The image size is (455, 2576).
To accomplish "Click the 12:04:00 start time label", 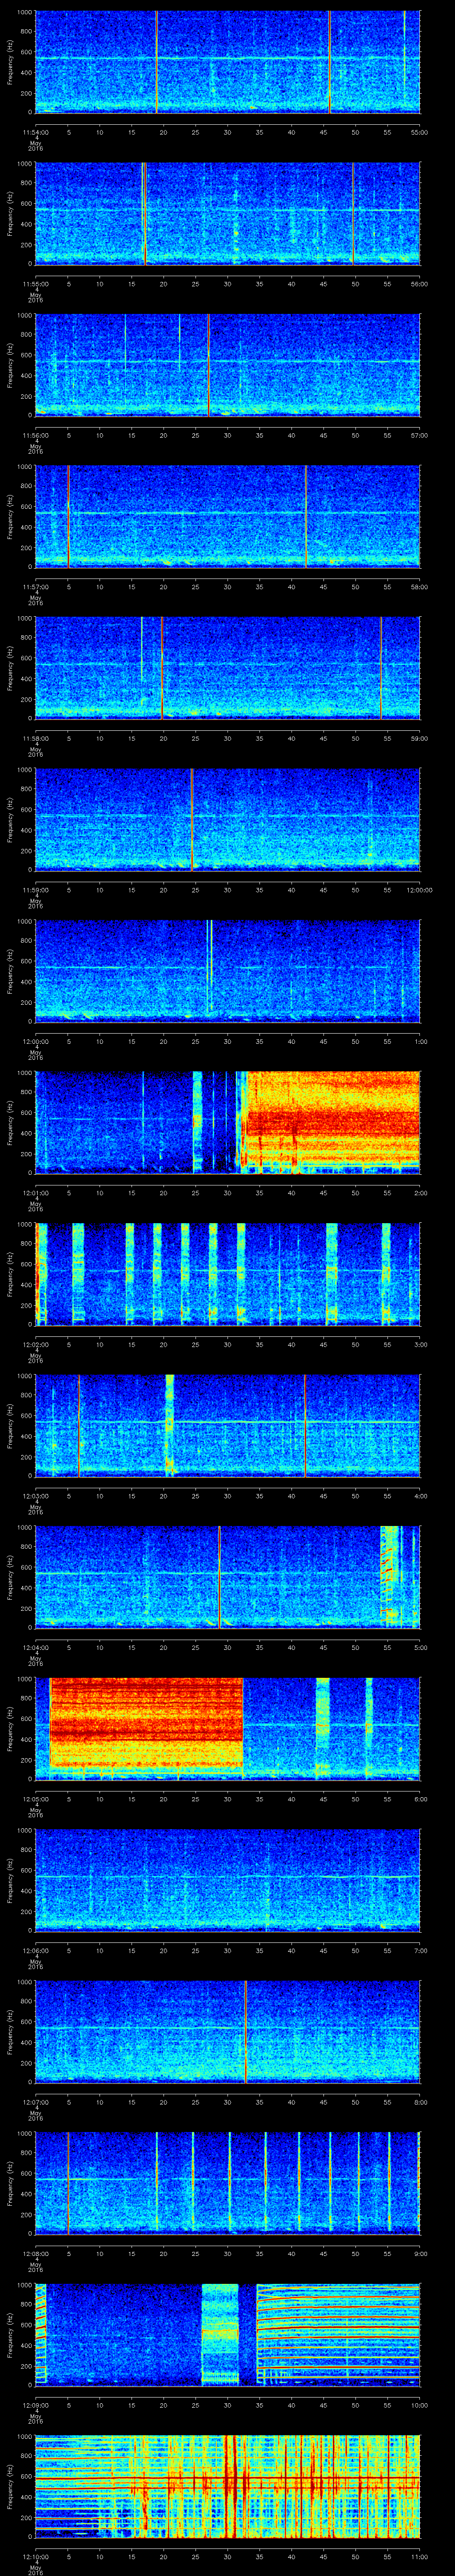I will pos(36,1648).
